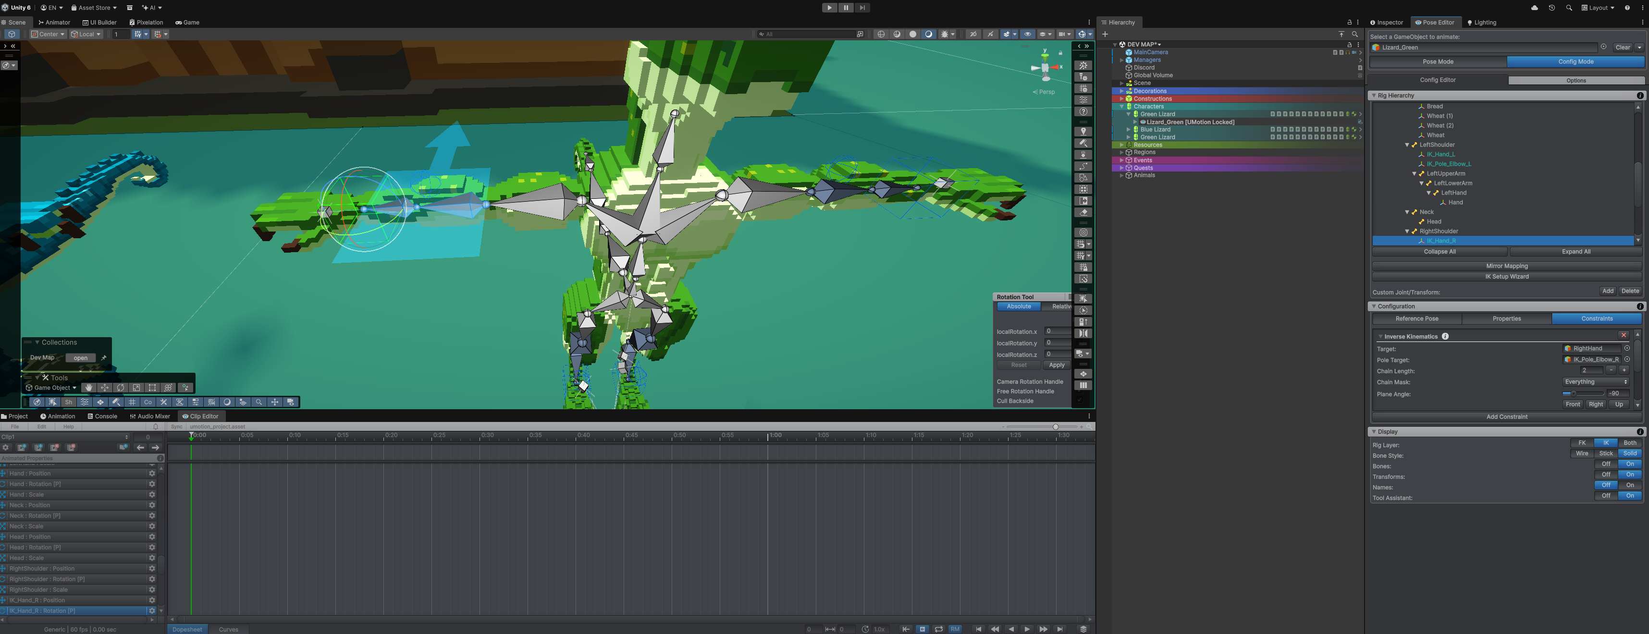Click the Mirror Mapping button
Viewport: 1649px width, 634px height.
coord(1506,266)
